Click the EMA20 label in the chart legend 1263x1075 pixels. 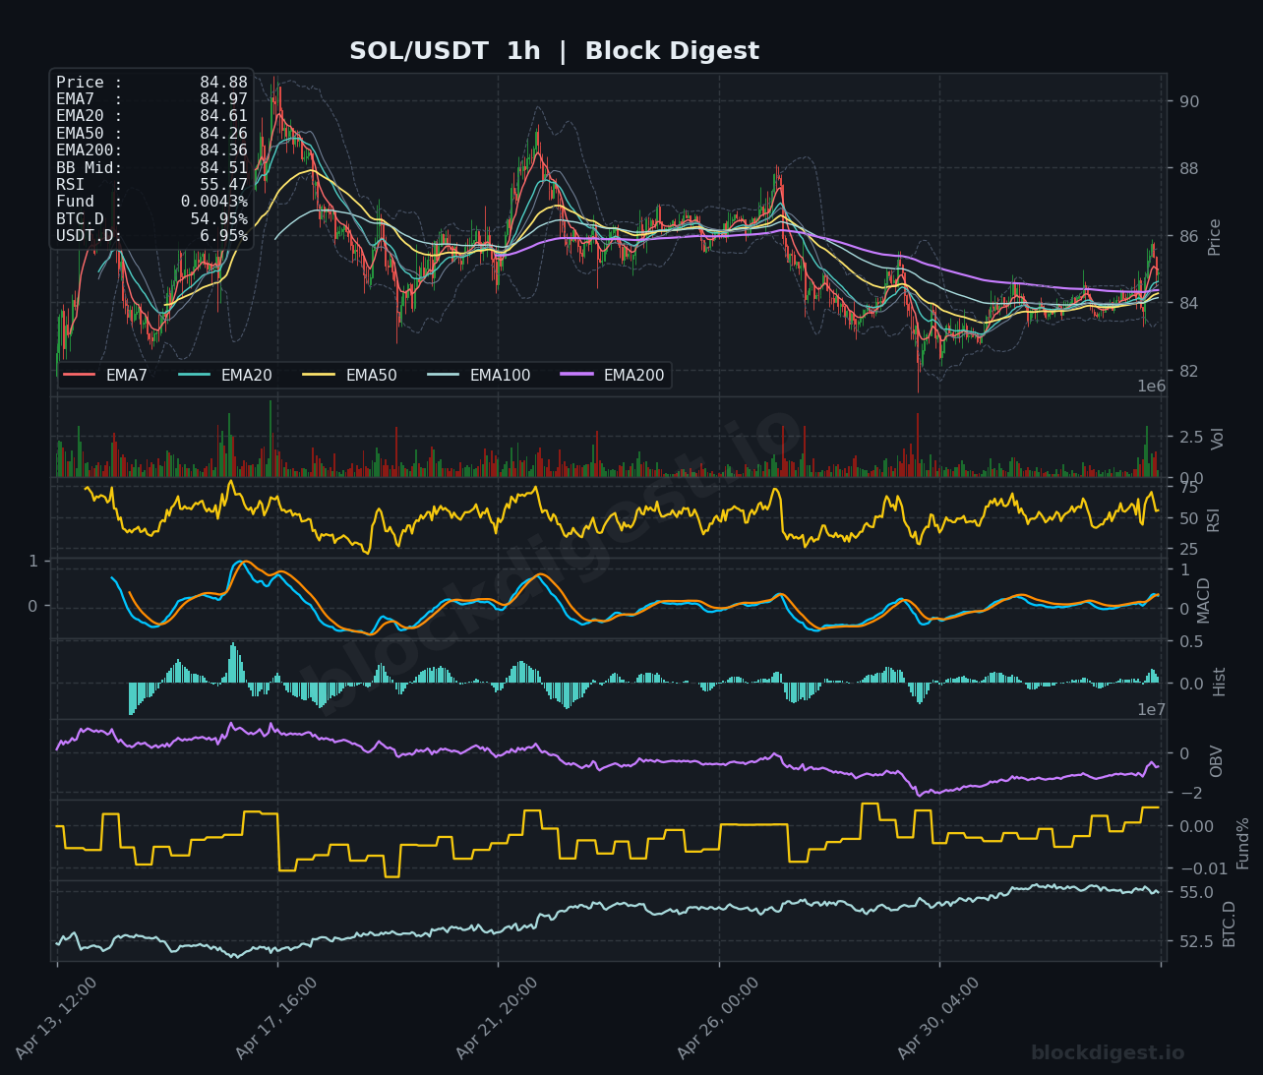[x=246, y=375]
